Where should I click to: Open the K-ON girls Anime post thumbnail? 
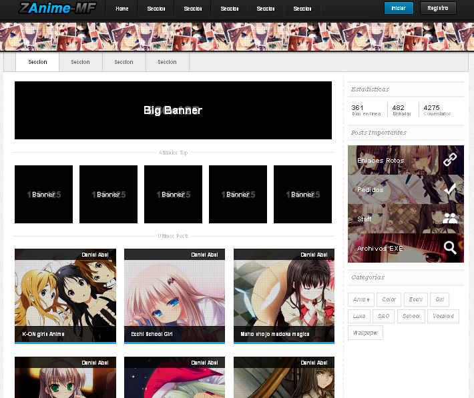(65, 295)
